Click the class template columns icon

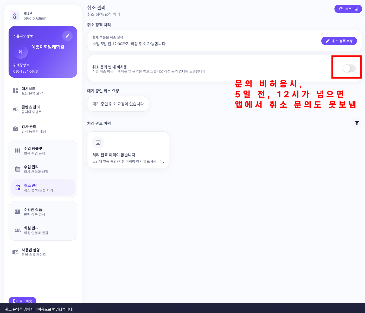tap(18, 150)
